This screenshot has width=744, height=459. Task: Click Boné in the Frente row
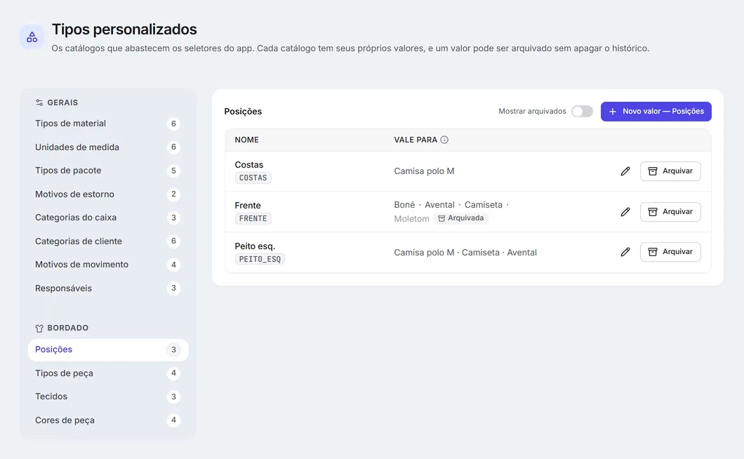404,205
